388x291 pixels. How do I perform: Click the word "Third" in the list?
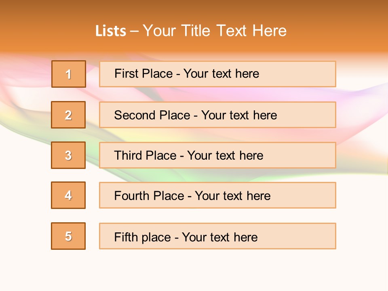pos(129,156)
